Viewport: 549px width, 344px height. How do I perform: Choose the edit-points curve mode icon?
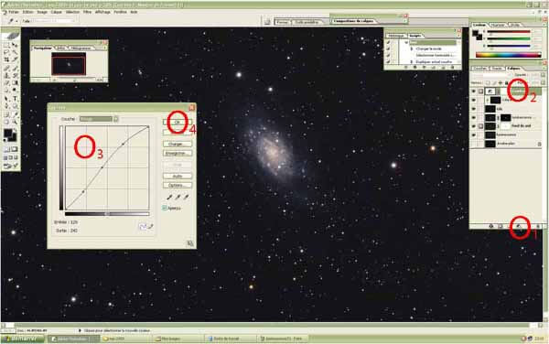coord(143,227)
